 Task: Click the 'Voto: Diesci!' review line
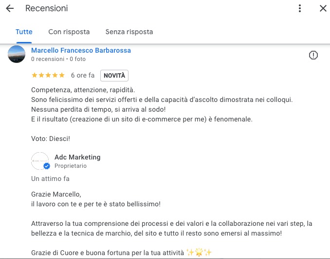[x=51, y=139]
